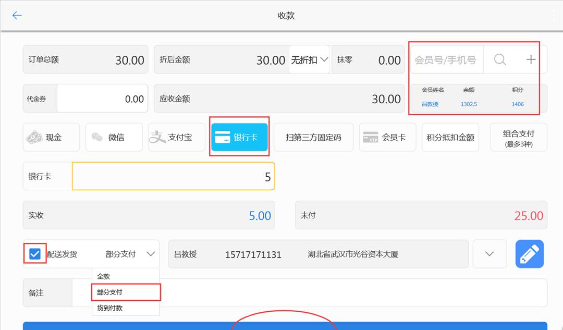563x330 pixels.
Task: Click the received amount 5.00
Action: [x=260, y=215]
